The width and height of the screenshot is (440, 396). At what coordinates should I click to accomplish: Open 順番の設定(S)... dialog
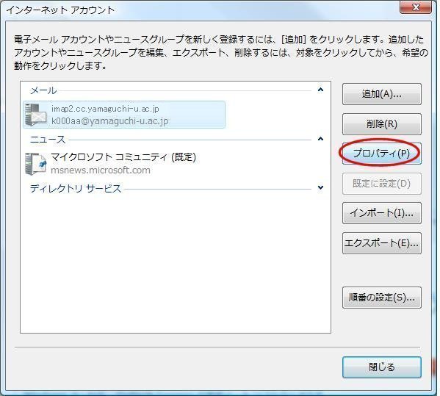click(x=382, y=298)
